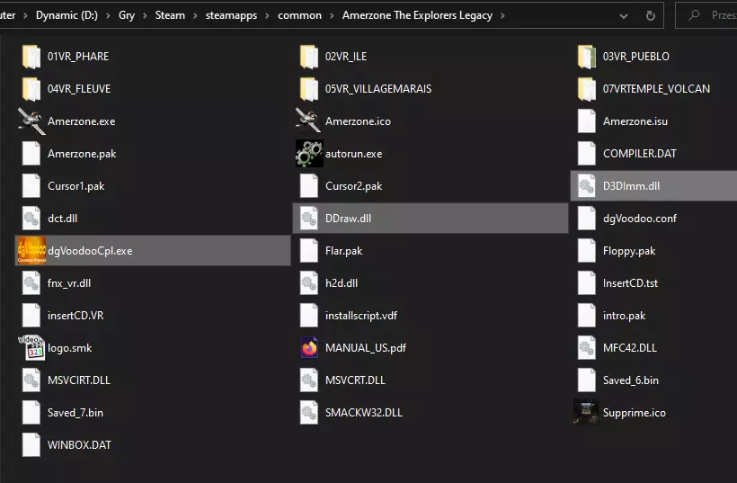Select the 05VR_VILLAGEMARAIS folder icon
Image resolution: width=737 pixels, height=483 pixels.
[x=309, y=89]
